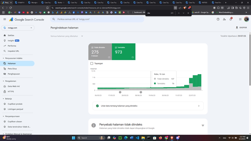Click the EKSPOR button
Image resolution: width=251 pixels, height=141 pixels.
pyautogui.click(x=241, y=27)
